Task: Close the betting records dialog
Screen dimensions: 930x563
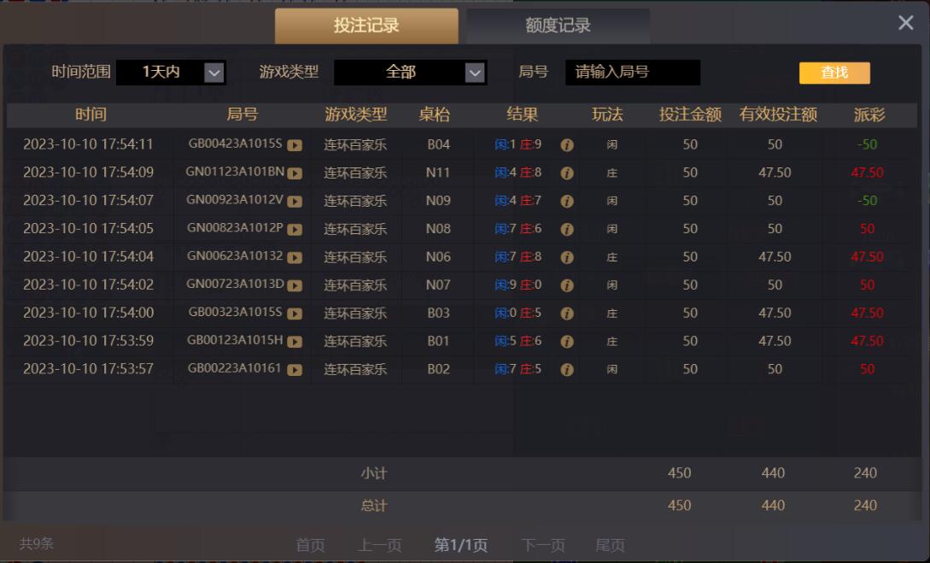Action: tap(906, 22)
